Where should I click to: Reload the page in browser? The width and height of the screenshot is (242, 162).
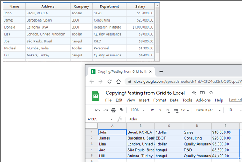[x=109, y=81]
